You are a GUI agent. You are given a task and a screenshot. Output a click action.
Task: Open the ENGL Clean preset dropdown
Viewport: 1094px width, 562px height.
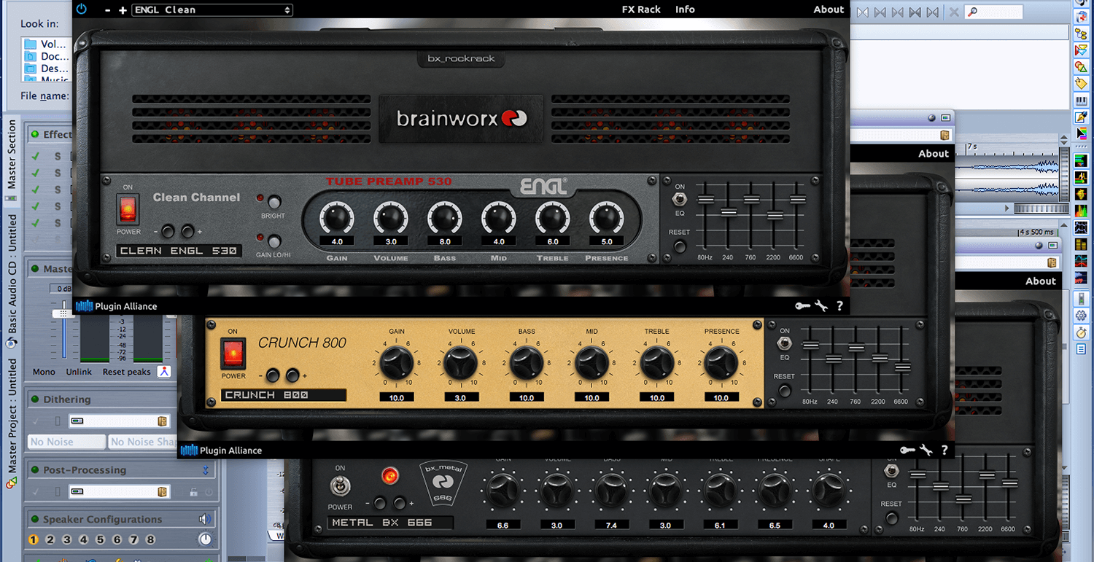[x=212, y=9]
